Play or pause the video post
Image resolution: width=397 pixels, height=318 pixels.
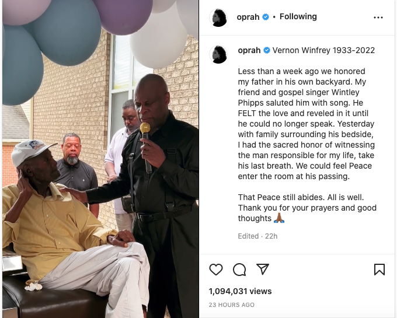tap(100, 159)
